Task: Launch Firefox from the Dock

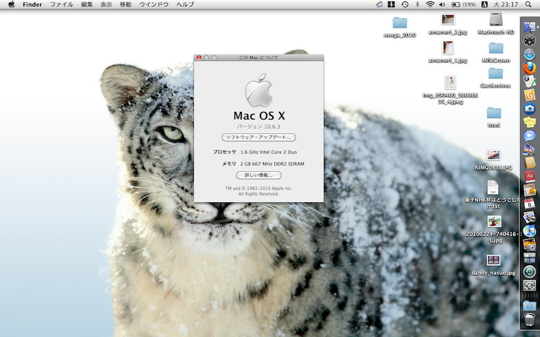Action: pos(530,68)
